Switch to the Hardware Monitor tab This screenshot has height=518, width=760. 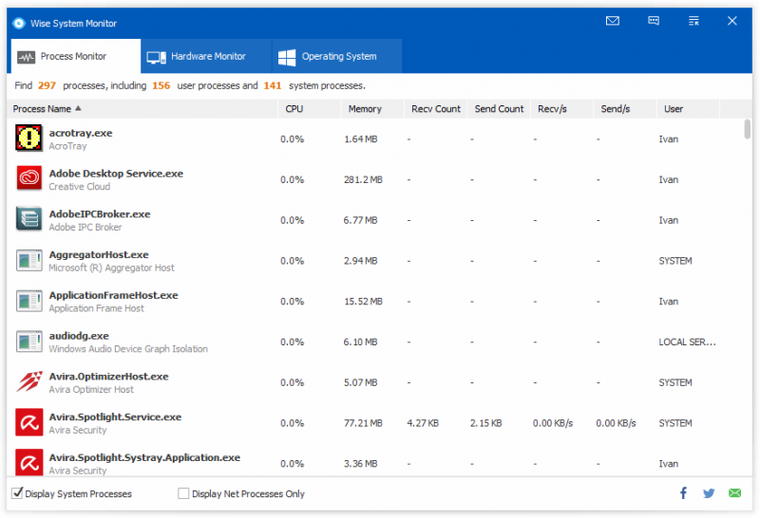click(x=206, y=56)
